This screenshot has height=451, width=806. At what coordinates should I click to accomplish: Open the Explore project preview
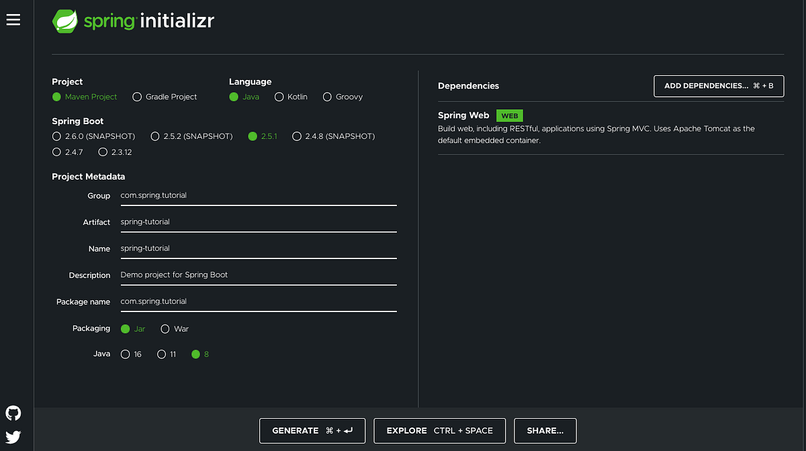coord(439,430)
